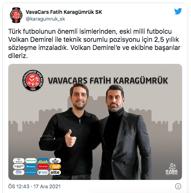
Task: Click the thumbs-up hand in the photo
Action: pos(71,138)
